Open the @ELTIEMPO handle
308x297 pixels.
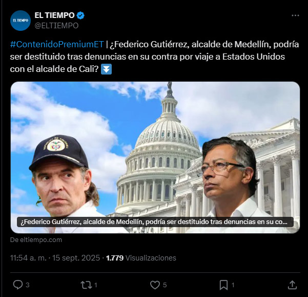(56, 26)
